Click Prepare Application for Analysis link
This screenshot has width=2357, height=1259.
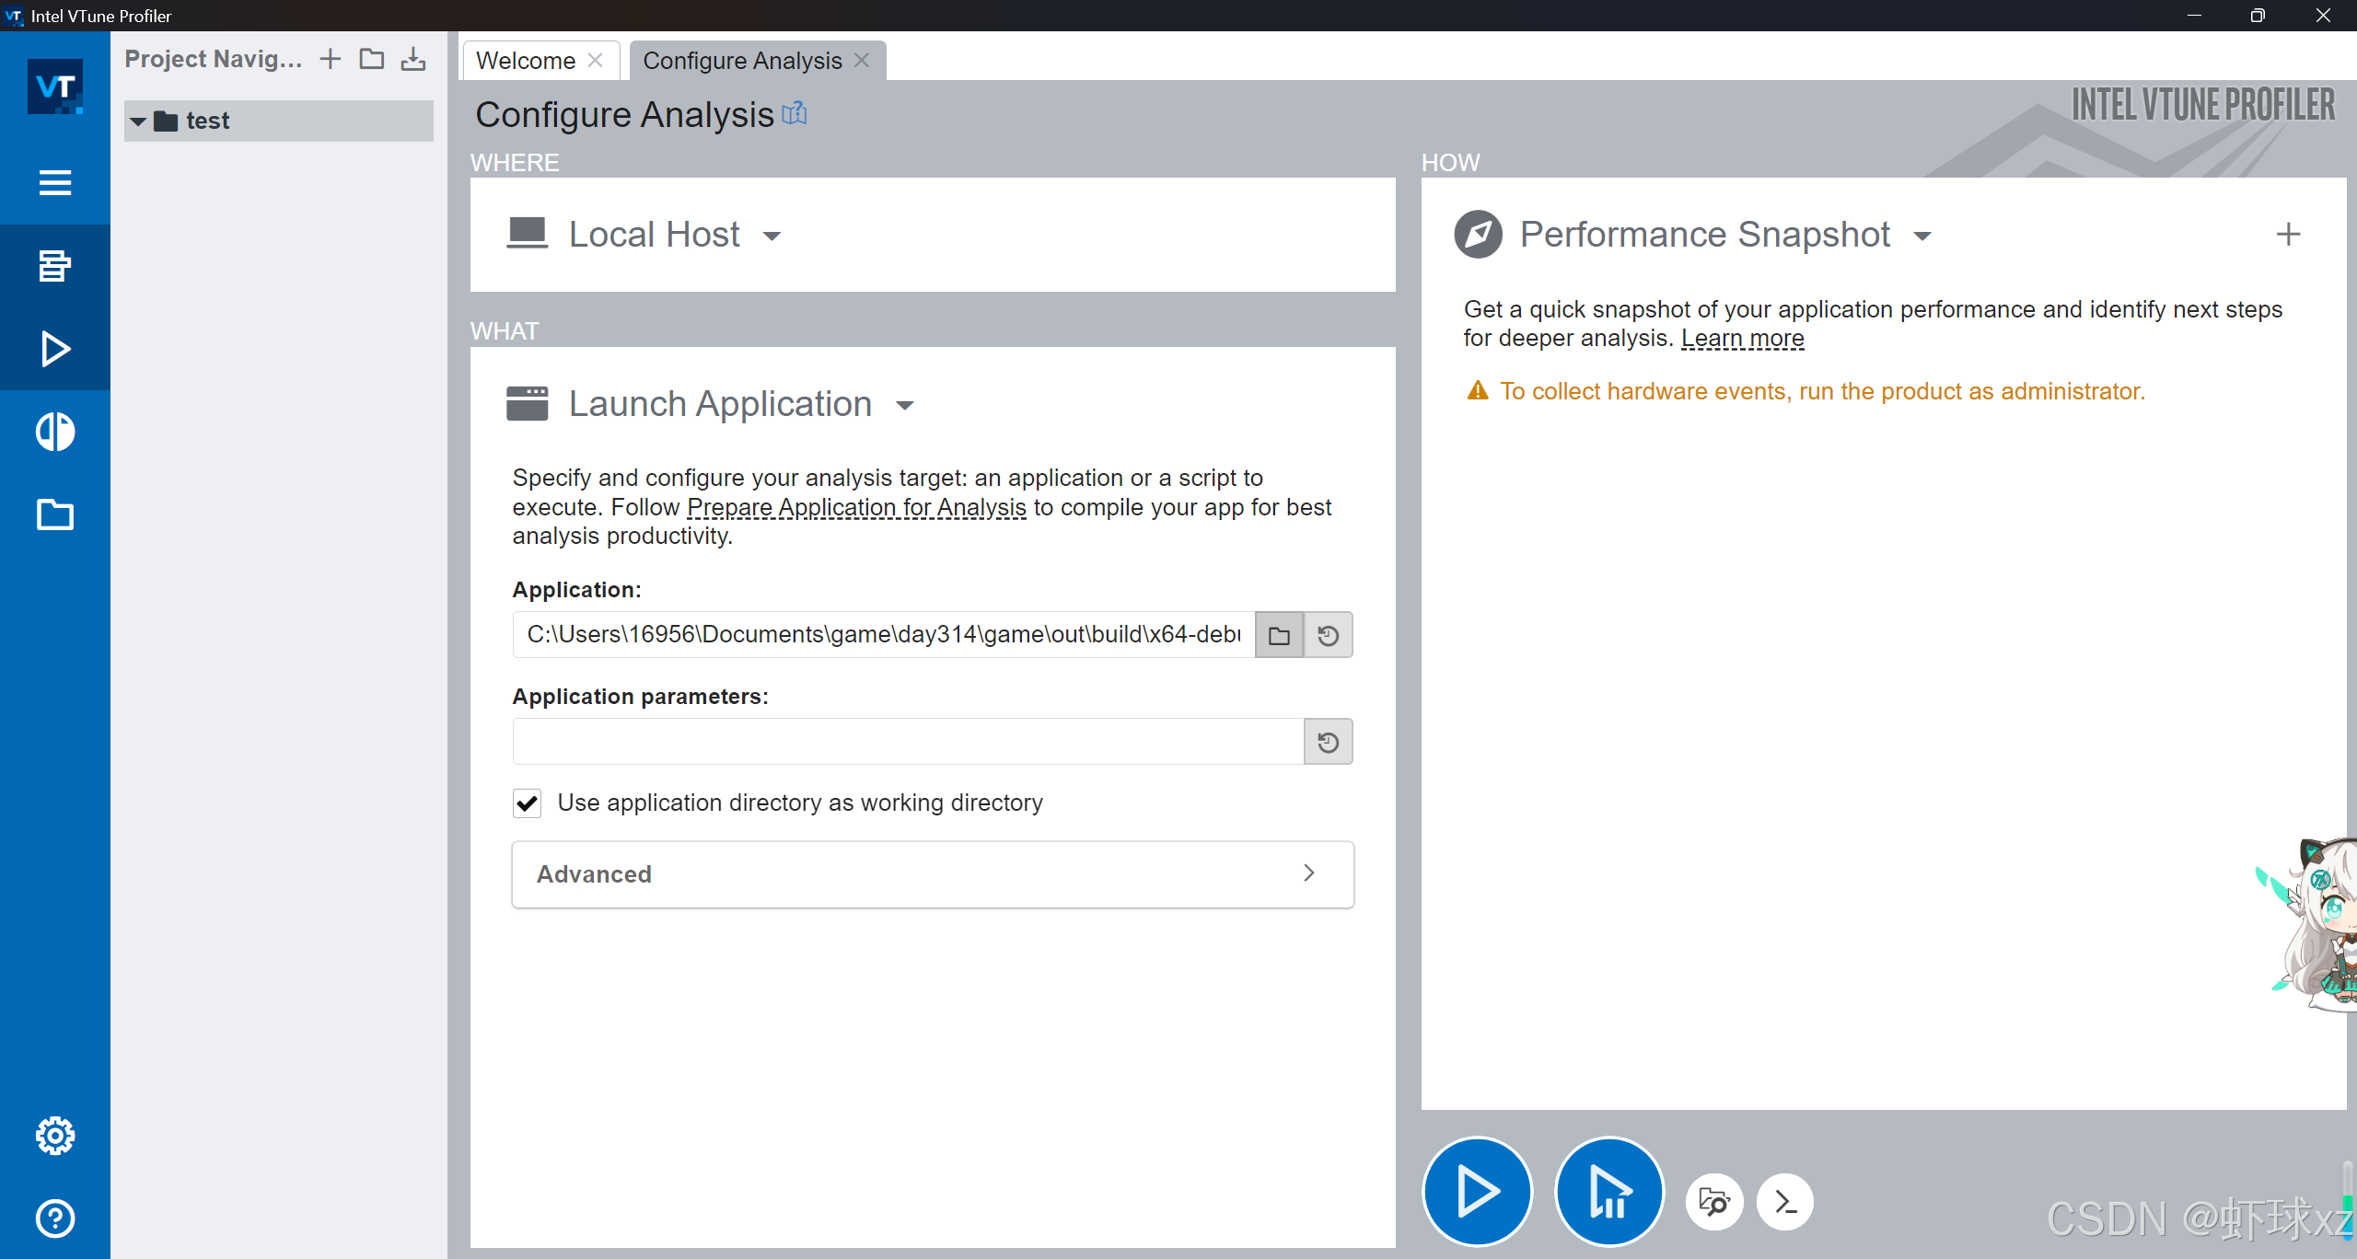tap(855, 507)
